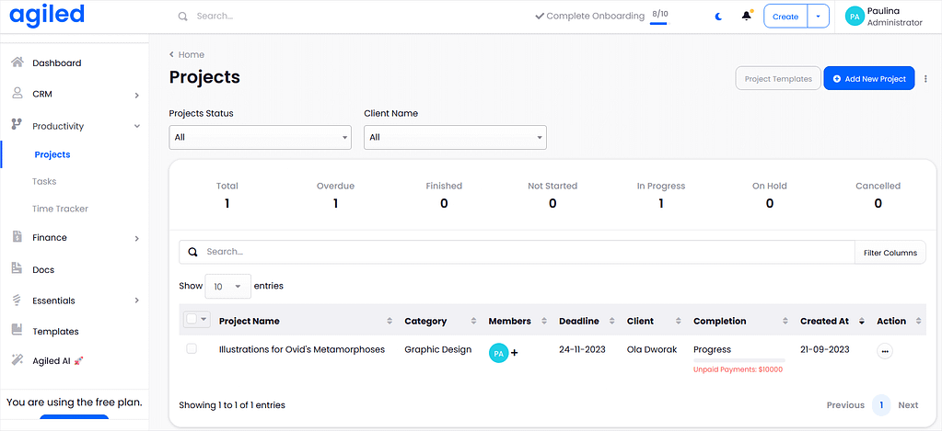This screenshot has height=431, width=942.
Task: Click the Docs icon in sidebar
Action: pos(17,268)
